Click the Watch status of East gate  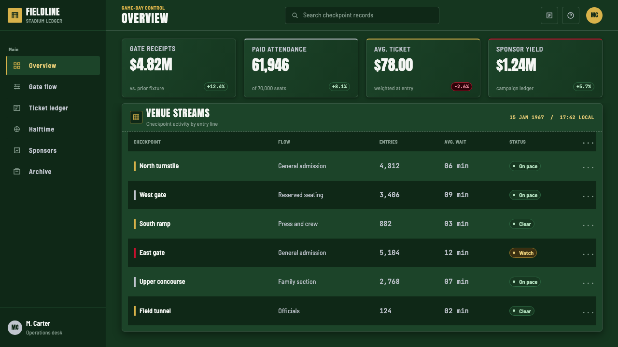click(x=523, y=253)
